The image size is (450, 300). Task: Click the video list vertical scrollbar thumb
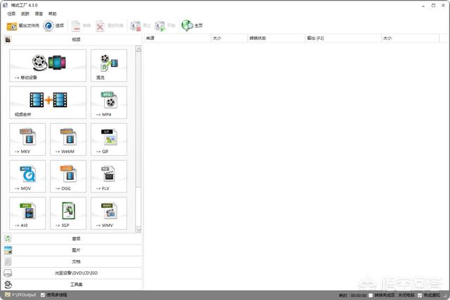[139, 119]
